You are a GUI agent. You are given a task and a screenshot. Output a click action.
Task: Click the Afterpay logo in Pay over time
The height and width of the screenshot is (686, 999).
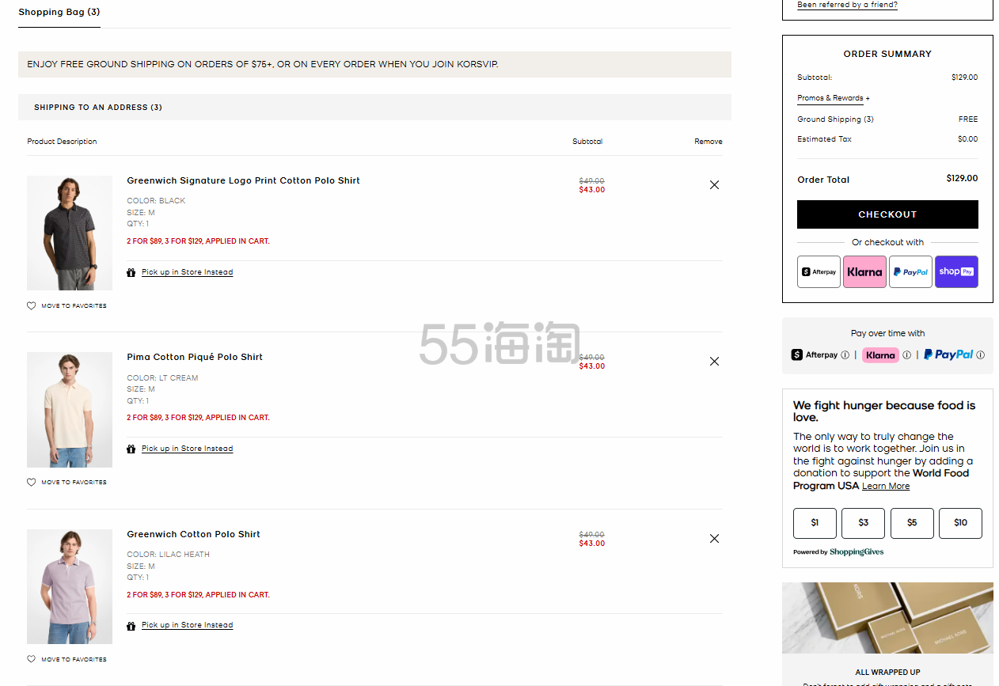click(815, 355)
